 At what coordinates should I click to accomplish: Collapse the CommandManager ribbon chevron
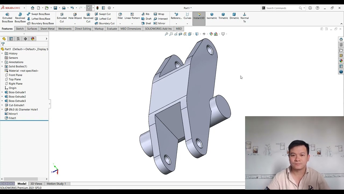coord(341,24)
